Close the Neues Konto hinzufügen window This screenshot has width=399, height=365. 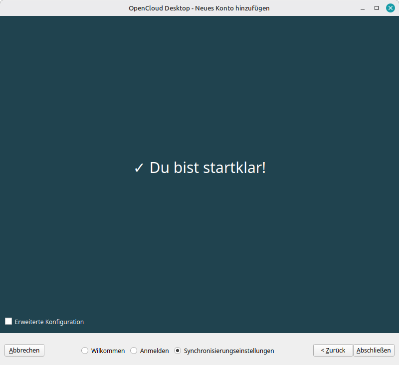pyautogui.click(x=391, y=8)
